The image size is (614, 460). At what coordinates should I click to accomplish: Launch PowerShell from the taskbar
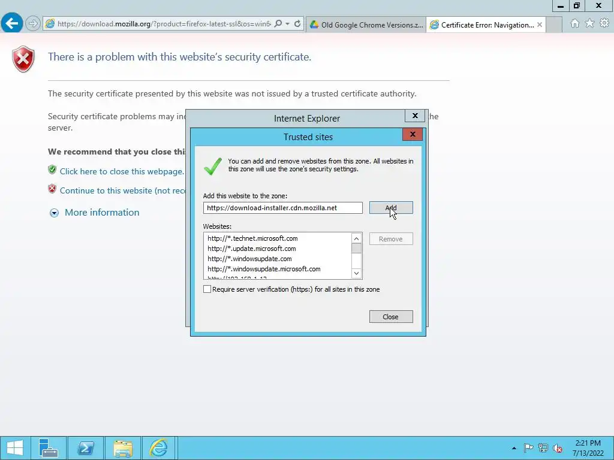[86, 448]
